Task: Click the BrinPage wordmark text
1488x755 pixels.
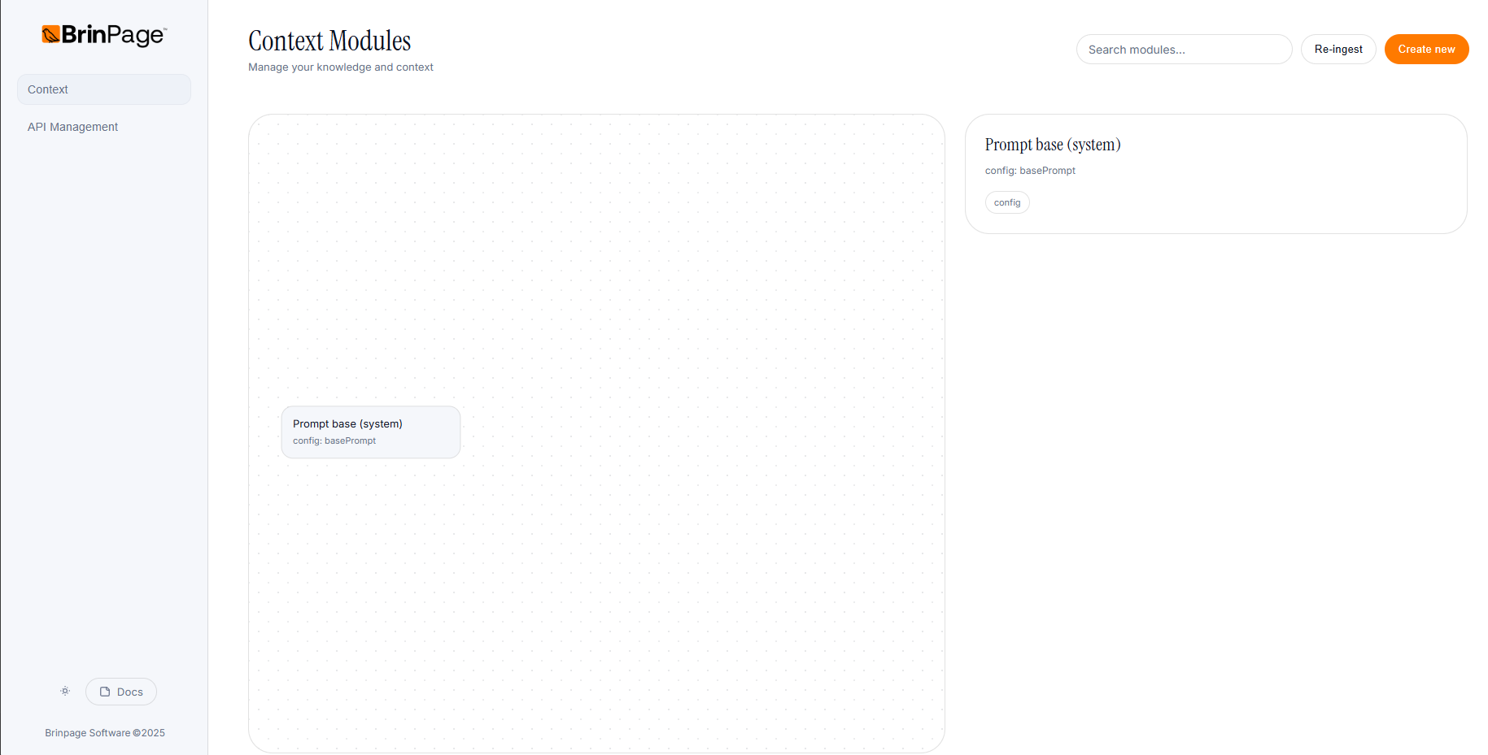Action: tap(113, 35)
